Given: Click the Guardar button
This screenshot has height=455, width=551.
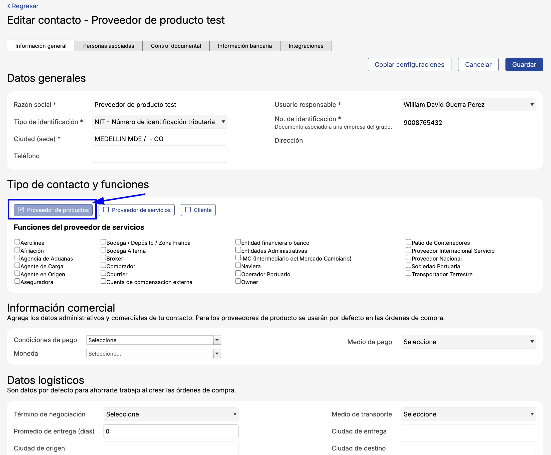Looking at the screenshot, I should [524, 65].
